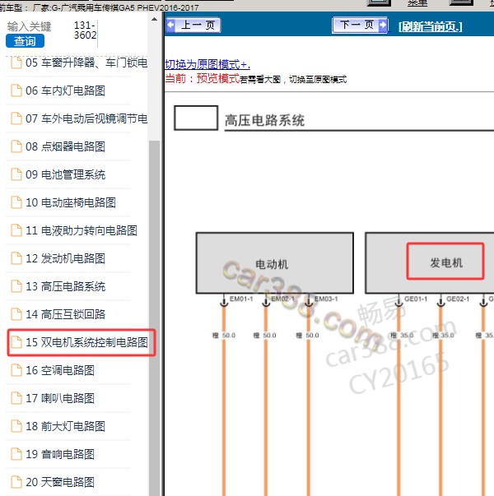The height and width of the screenshot is (496, 494).
Task: Switch to original image mode via 切换为原图模式 link
Action: 207,64
